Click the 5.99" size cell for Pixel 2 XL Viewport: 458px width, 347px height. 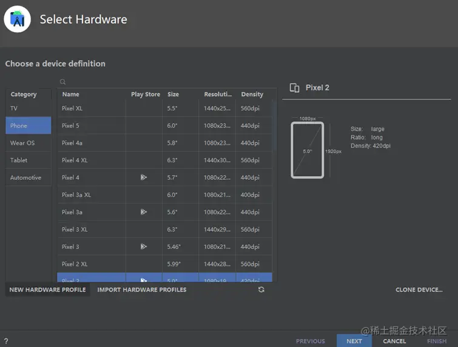[181, 264]
